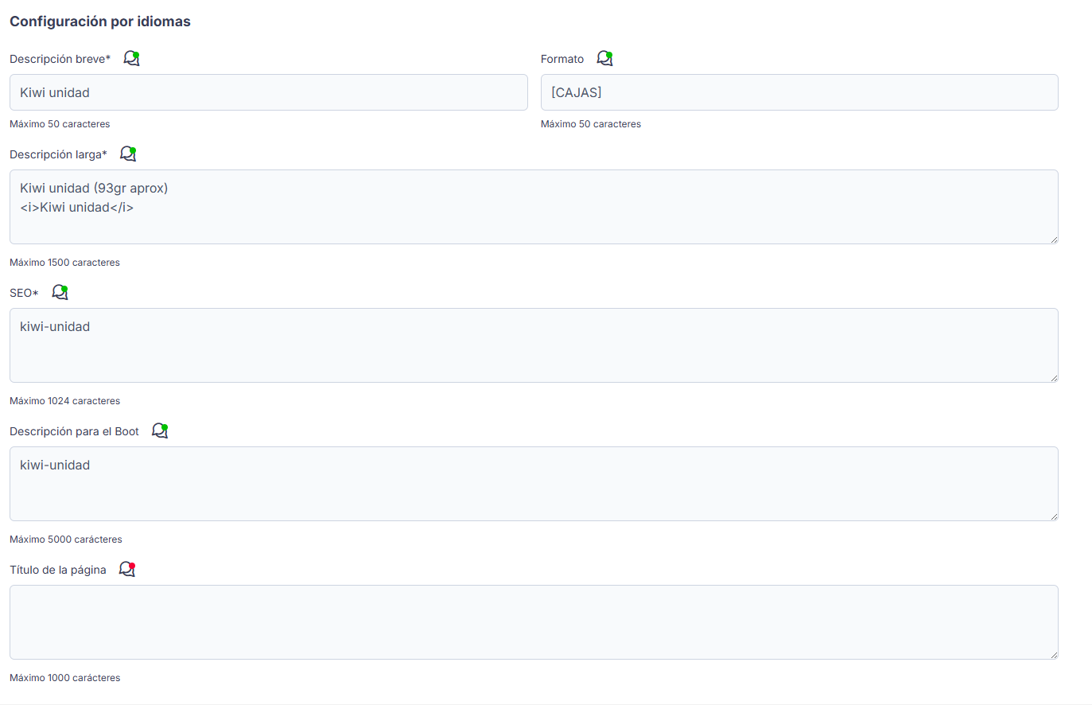Select the 'Formato' label
Image resolution: width=1092 pixels, height=705 pixels.
tap(562, 59)
